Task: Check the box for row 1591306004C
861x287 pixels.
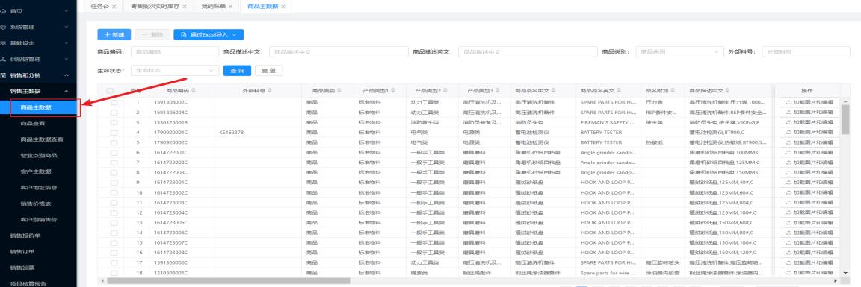Action: tap(114, 113)
